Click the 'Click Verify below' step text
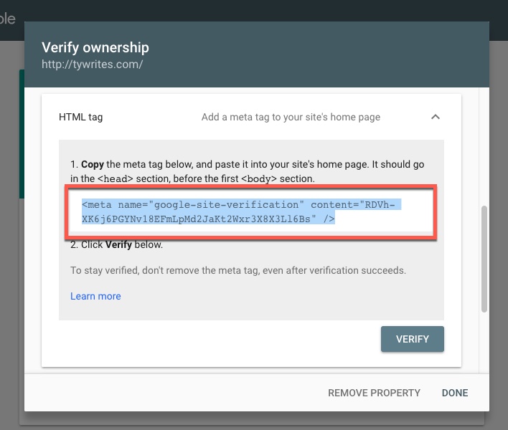This screenshot has height=430, width=508. pyautogui.click(x=116, y=245)
